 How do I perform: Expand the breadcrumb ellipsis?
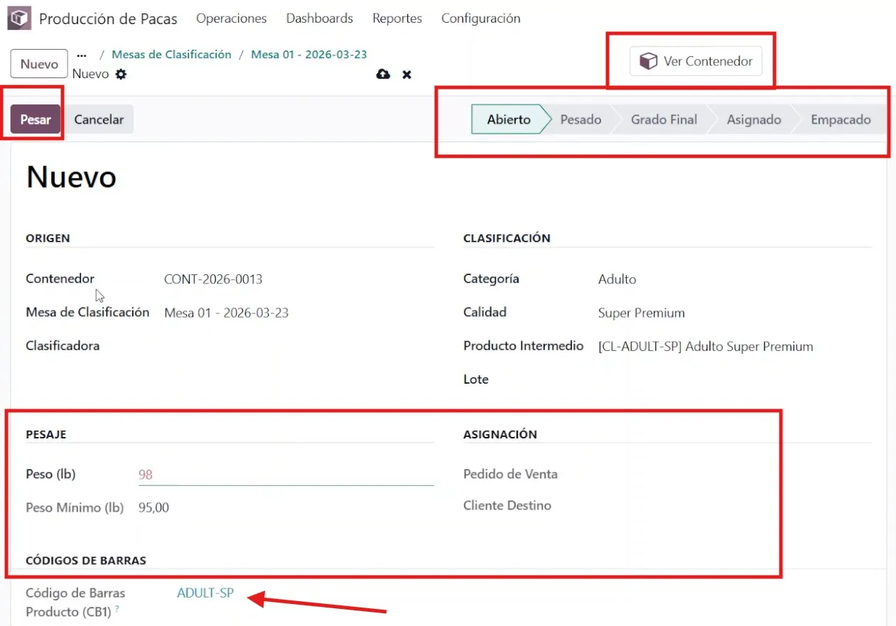(82, 55)
